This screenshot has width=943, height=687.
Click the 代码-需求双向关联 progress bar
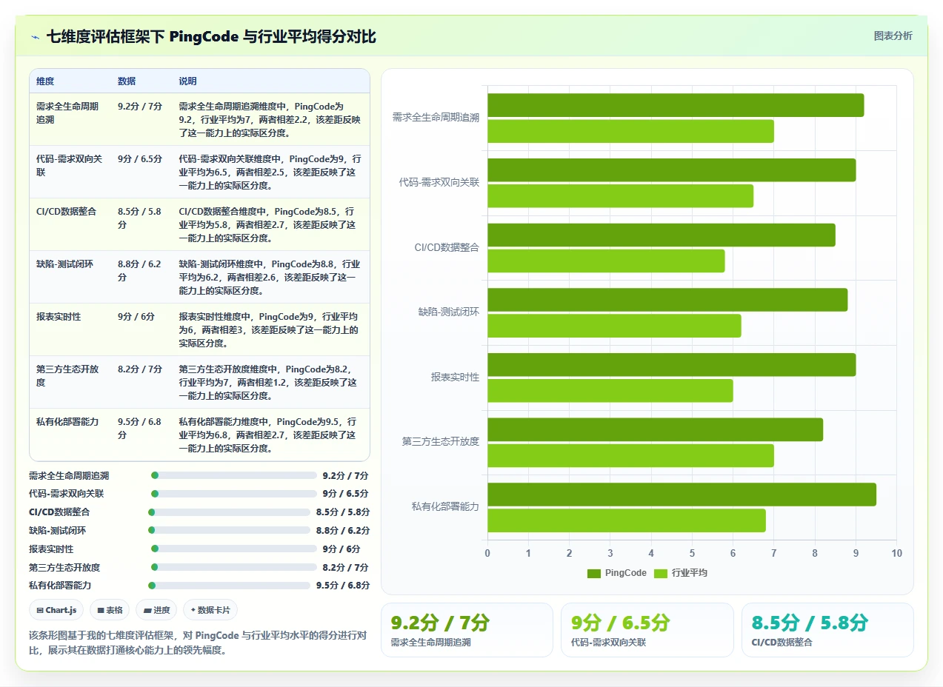click(233, 494)
